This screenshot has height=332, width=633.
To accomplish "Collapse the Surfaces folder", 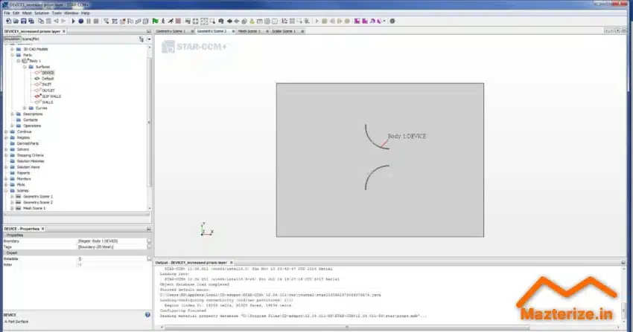I will (25, 67).
